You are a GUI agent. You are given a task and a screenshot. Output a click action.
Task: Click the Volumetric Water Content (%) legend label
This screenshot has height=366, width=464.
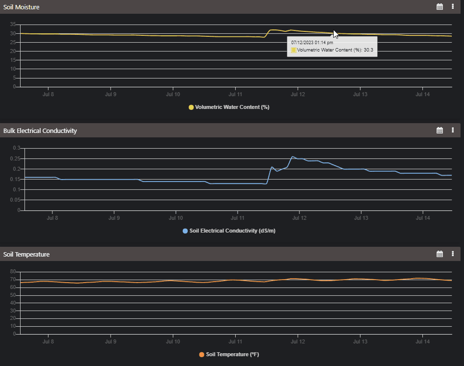232,107
